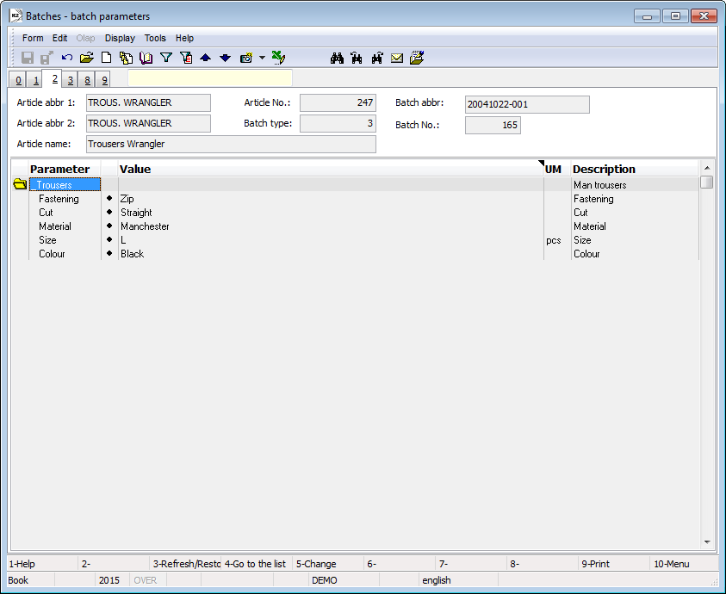
Task: Click the 4-Go to the list button
Action: pos(257,564)
